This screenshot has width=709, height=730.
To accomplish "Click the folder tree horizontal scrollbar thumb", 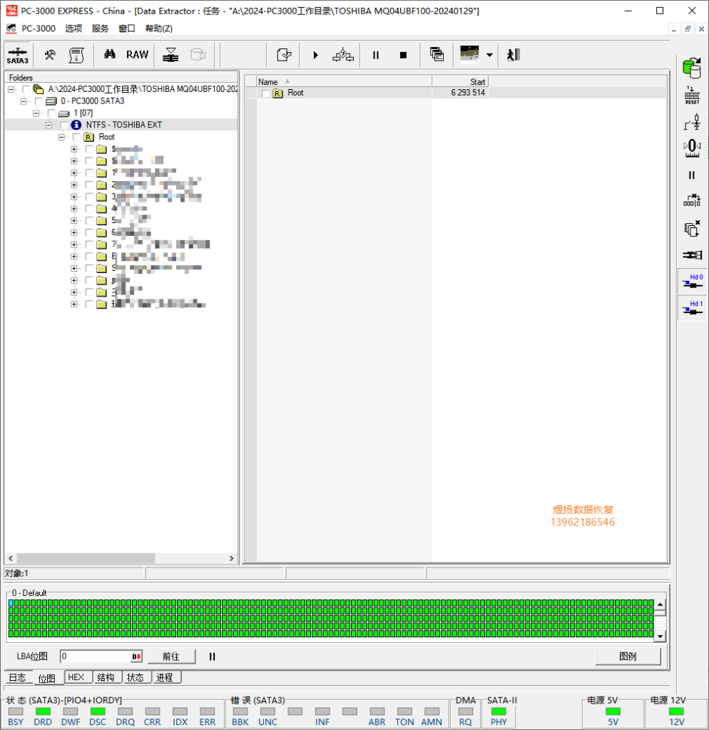I will point(86,557).
